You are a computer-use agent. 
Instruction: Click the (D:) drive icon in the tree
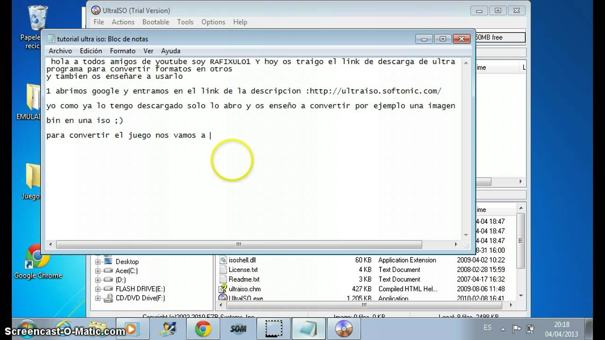click(108, 280)
